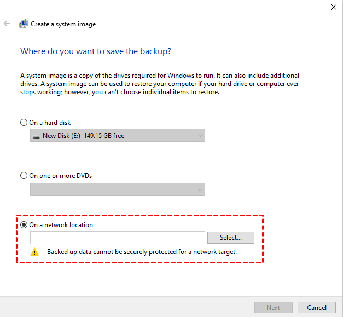Choose the On one or more DVDs option
The height and width of the screenshot is (317, 343).
[x=24, y=176]
